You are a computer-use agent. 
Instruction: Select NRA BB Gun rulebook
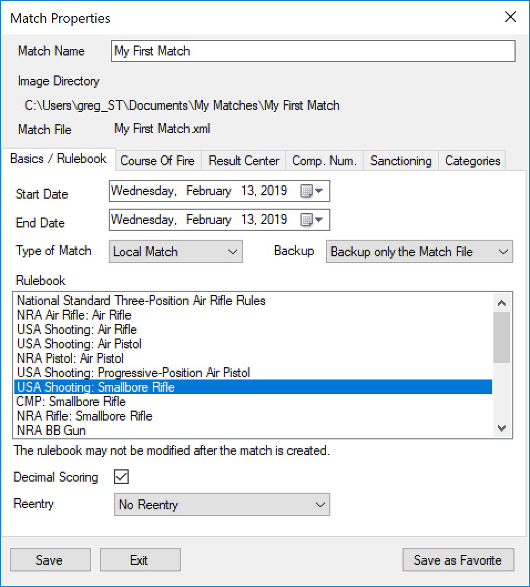pyautogui.click(x=52, y=431)
